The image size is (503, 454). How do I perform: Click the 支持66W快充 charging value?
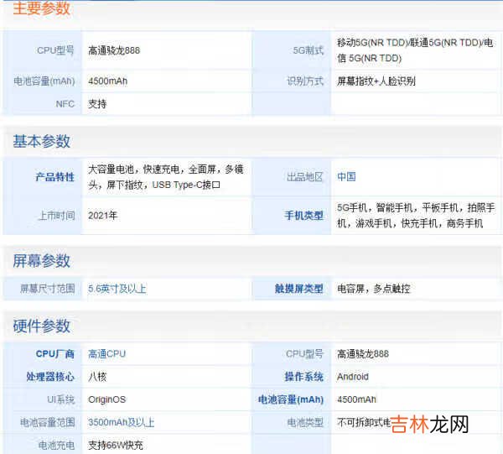click(x=116, y=445)
